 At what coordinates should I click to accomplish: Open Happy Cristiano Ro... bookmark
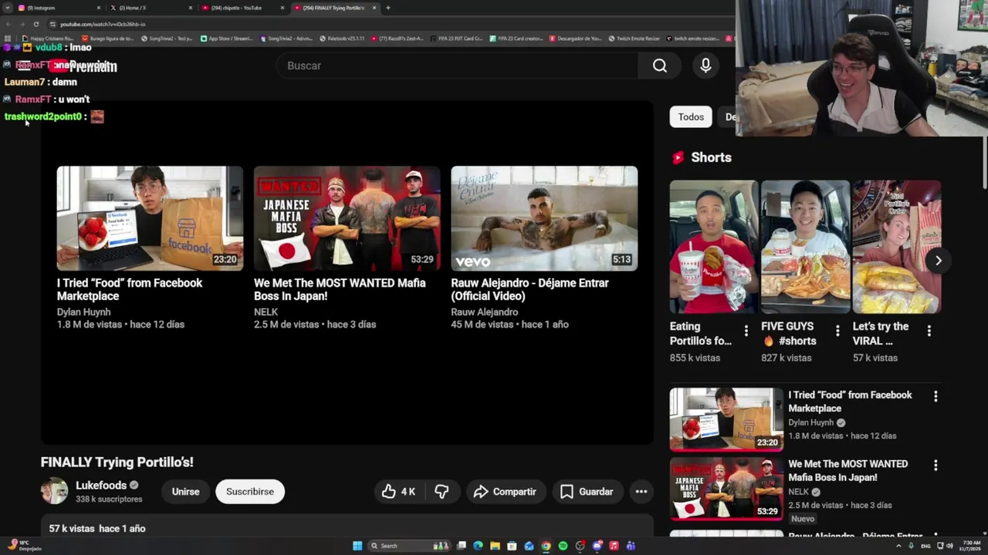(x=48, y=38)
